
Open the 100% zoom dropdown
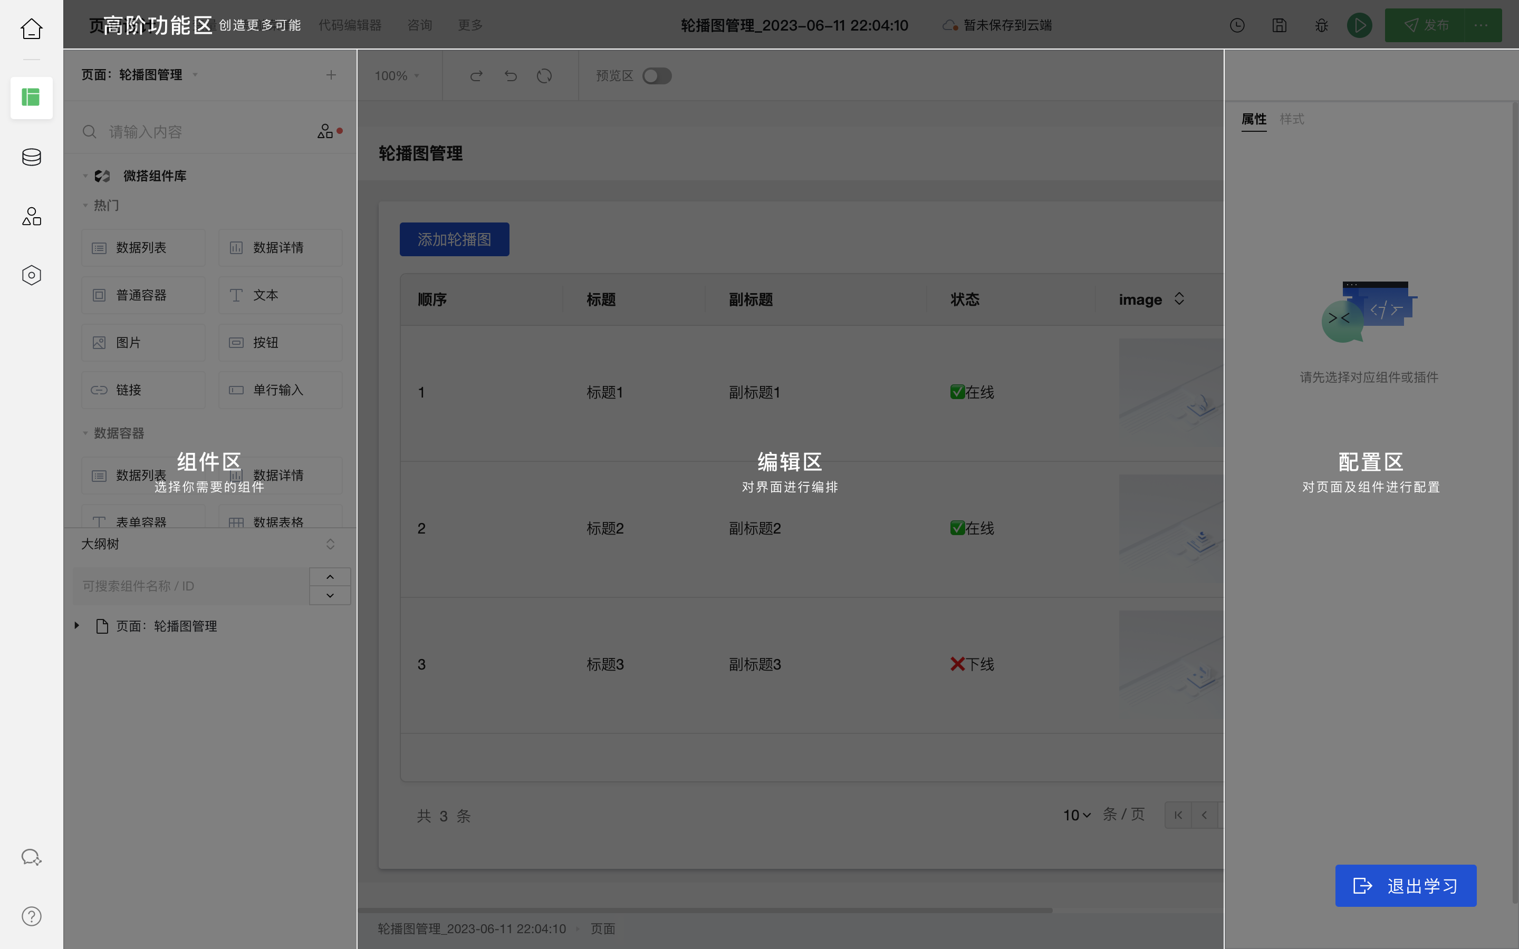pyautogui.click(x=397, y=76)
